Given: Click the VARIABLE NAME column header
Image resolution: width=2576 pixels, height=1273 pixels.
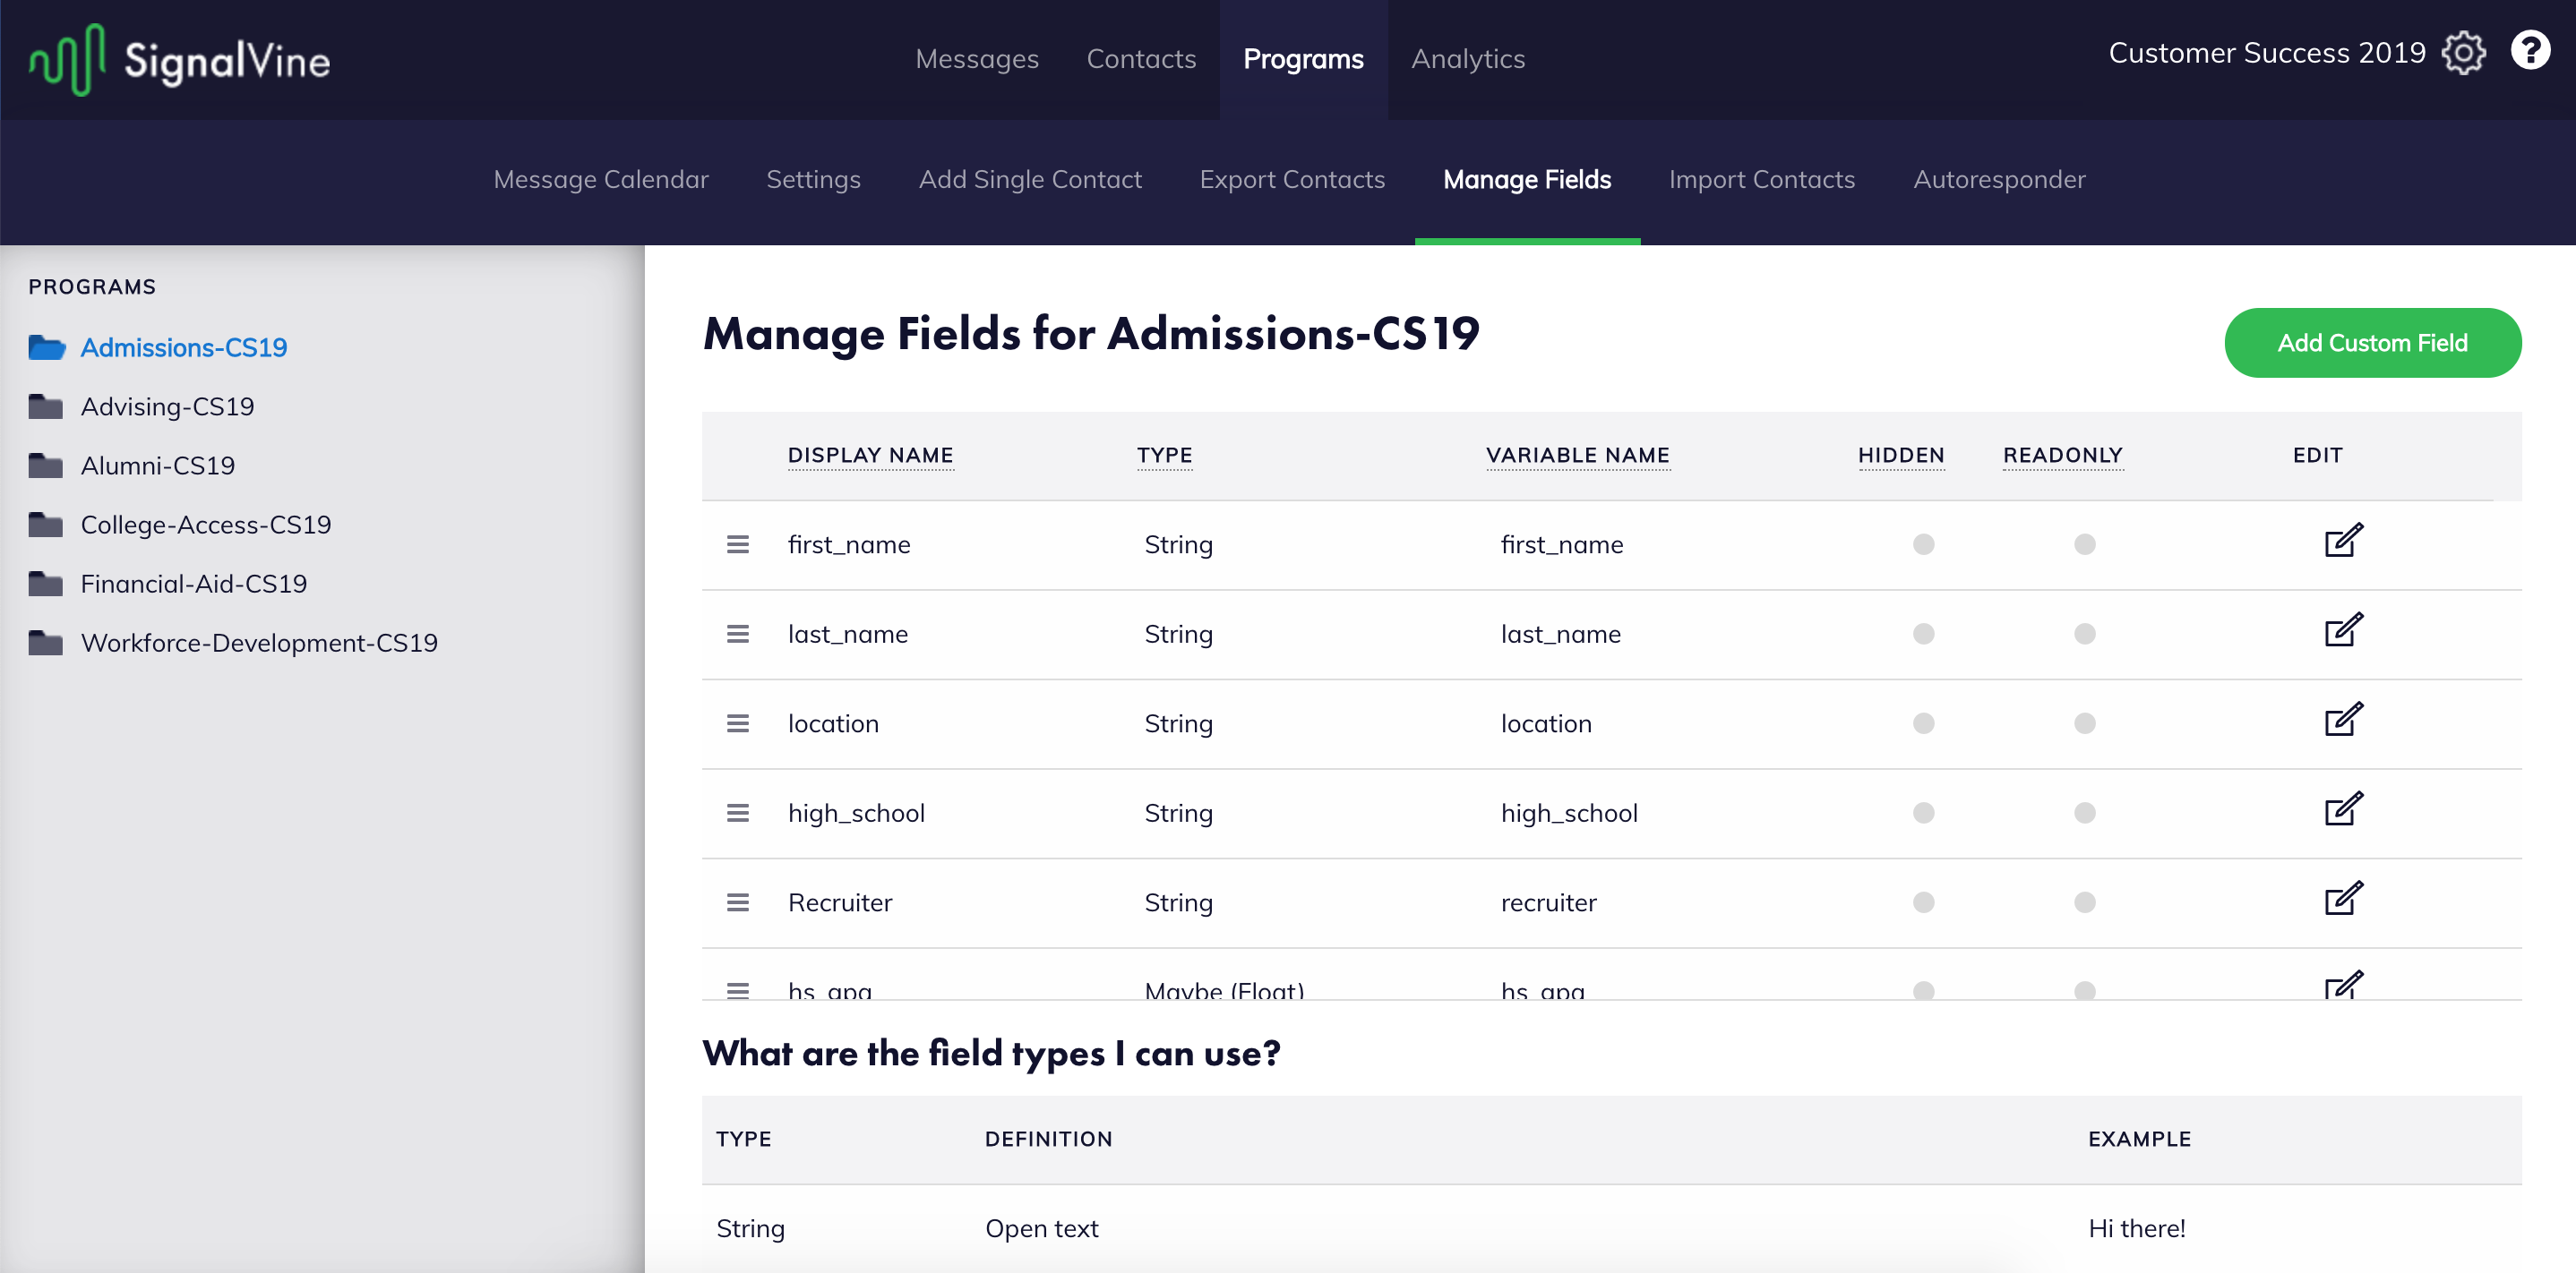Looking at the screenshot, I should tap(1577, 455).
